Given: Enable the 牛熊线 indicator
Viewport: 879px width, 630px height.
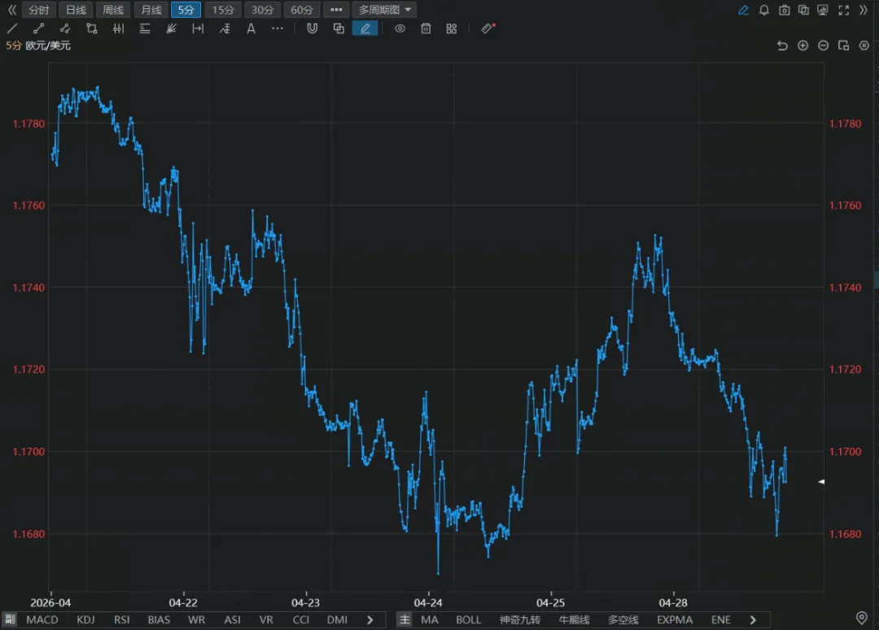Looking at the screenshot, I should coord(574,620).
